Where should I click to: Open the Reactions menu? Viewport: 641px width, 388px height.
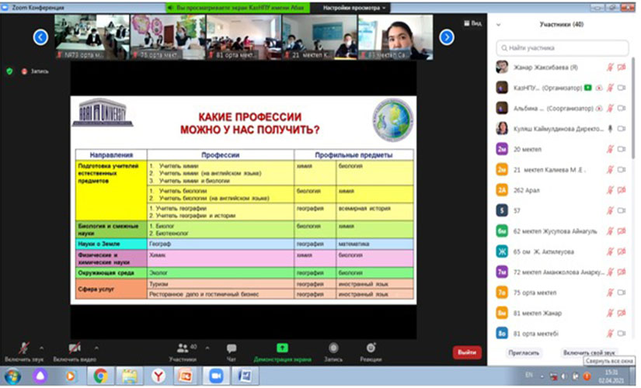click(371, 348)
